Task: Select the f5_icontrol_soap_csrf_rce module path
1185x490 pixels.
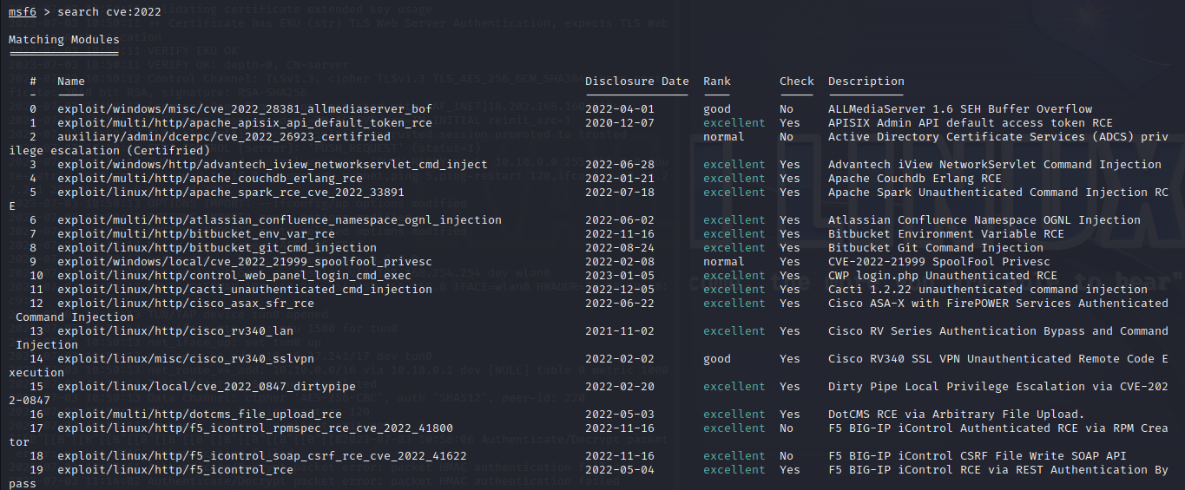Action: [x=262, y=456]
